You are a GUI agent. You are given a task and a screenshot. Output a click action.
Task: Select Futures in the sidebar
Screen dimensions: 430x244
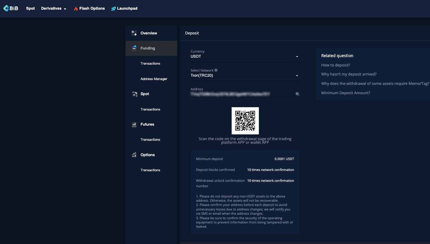point(147,124)
